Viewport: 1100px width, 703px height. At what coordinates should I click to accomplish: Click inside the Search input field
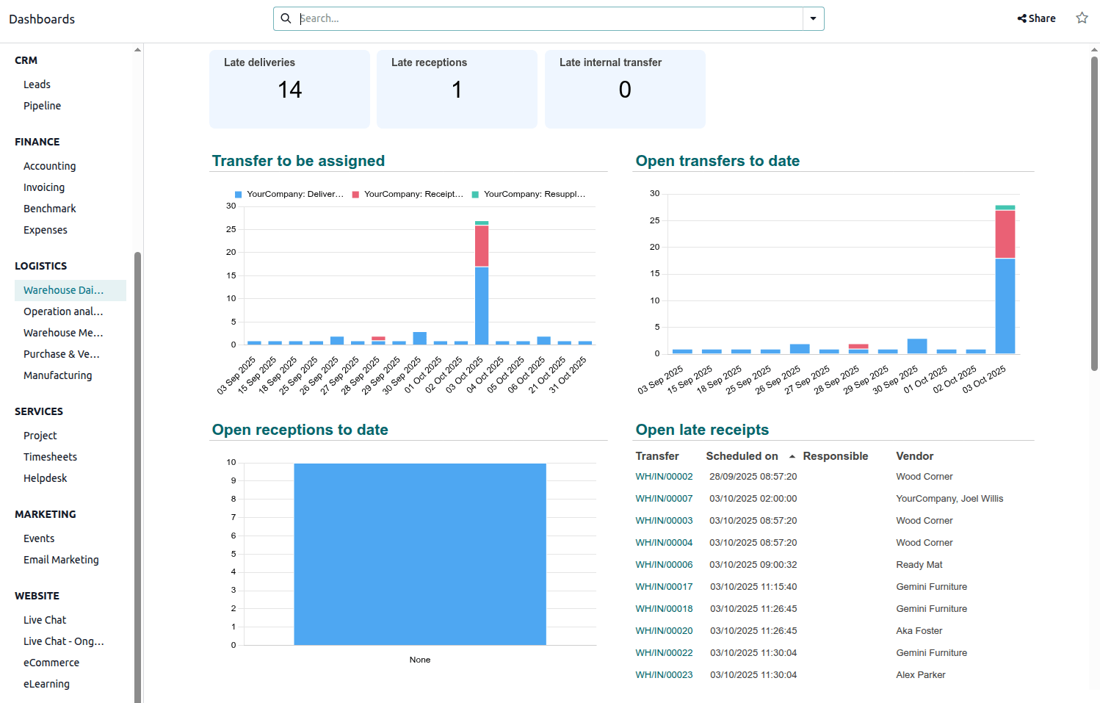pos(514,18)
